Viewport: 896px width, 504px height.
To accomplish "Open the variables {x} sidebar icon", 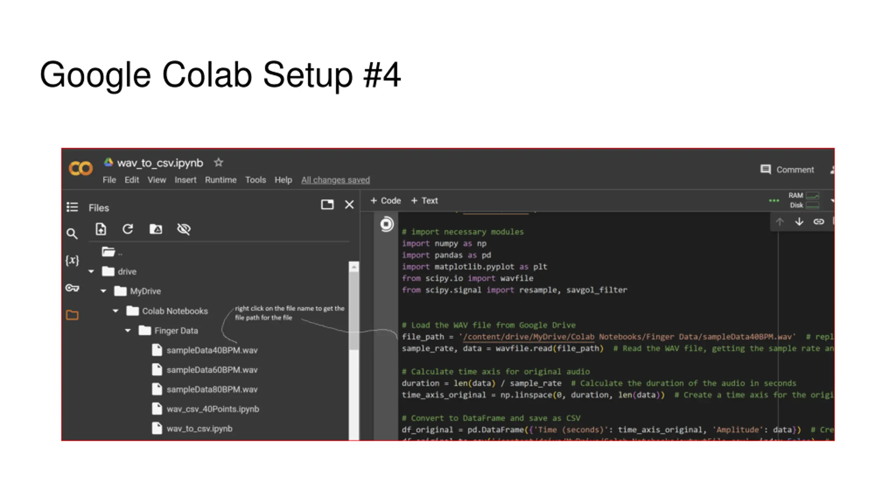I will pos(72,260).
